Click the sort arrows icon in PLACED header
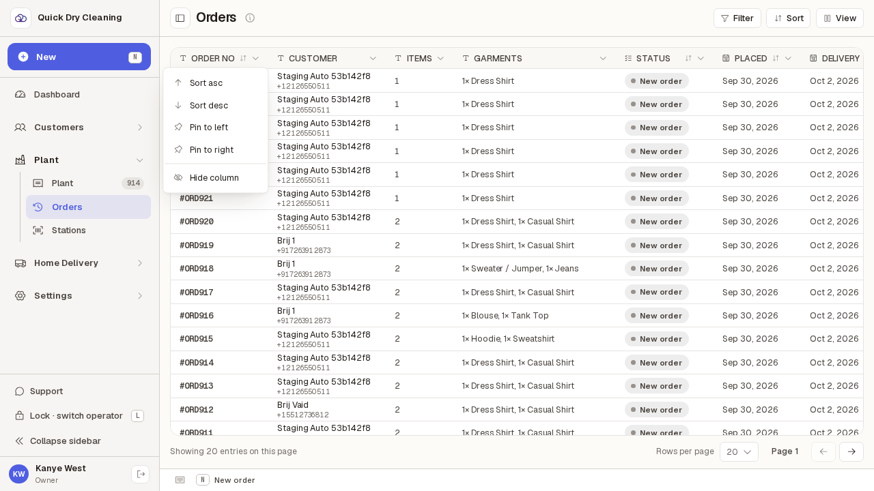Viewport: 874px width, 491px height. (x=776, y=59)
